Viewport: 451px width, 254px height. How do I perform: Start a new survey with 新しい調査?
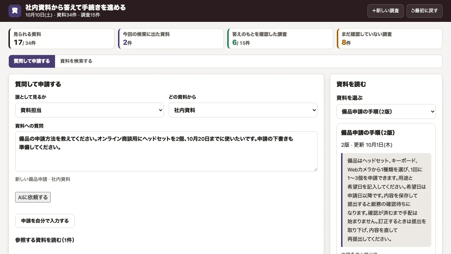385,11
